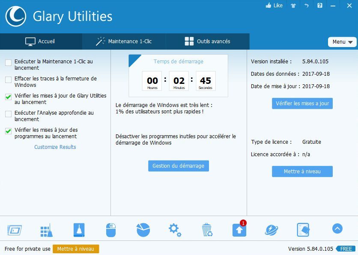
Task: Launch the disk space pie chart analyzer
Action: click(143, 230)
